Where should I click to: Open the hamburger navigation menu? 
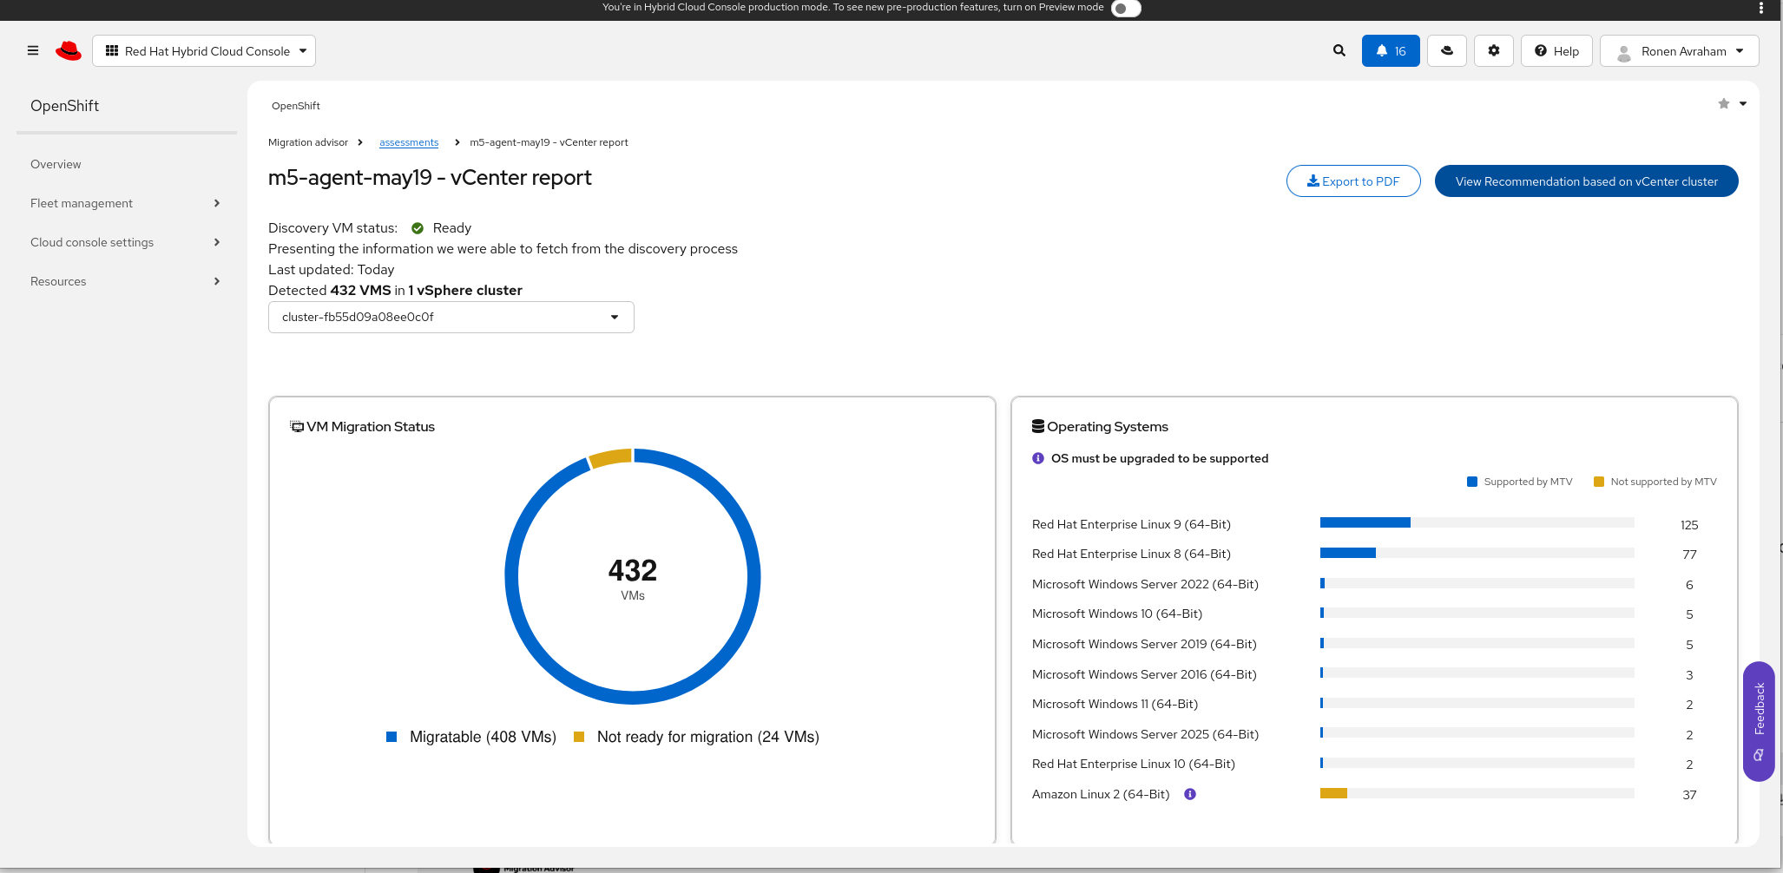[x=33, y=50]
